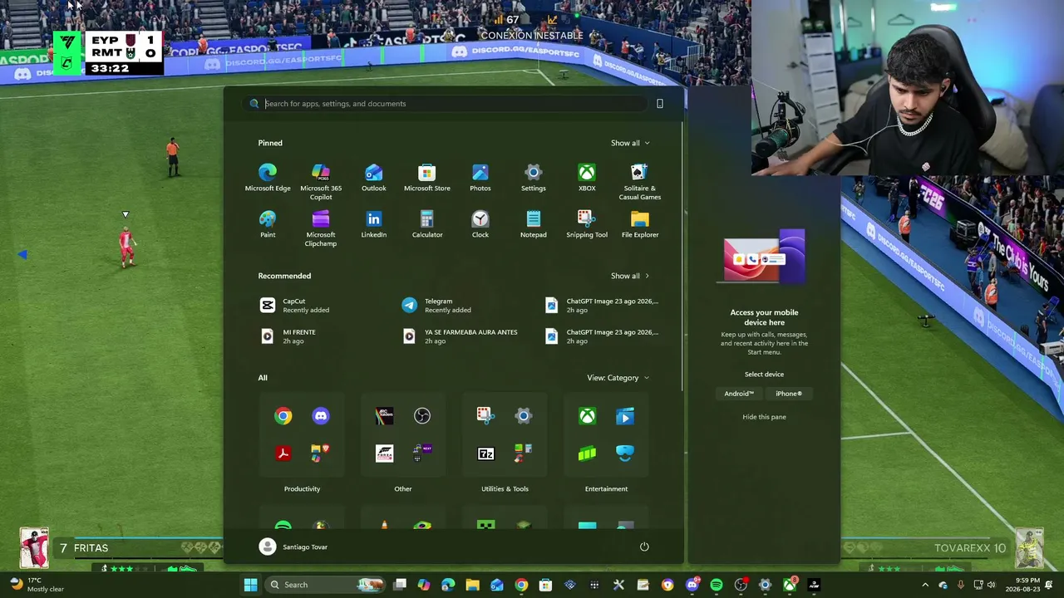Open ARC Raiders in the Other category
1064x598 pixels.
[x=384, y=416]
